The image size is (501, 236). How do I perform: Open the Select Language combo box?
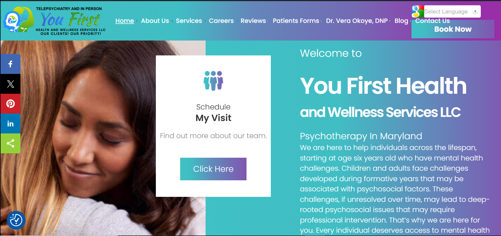coord(452,12)
